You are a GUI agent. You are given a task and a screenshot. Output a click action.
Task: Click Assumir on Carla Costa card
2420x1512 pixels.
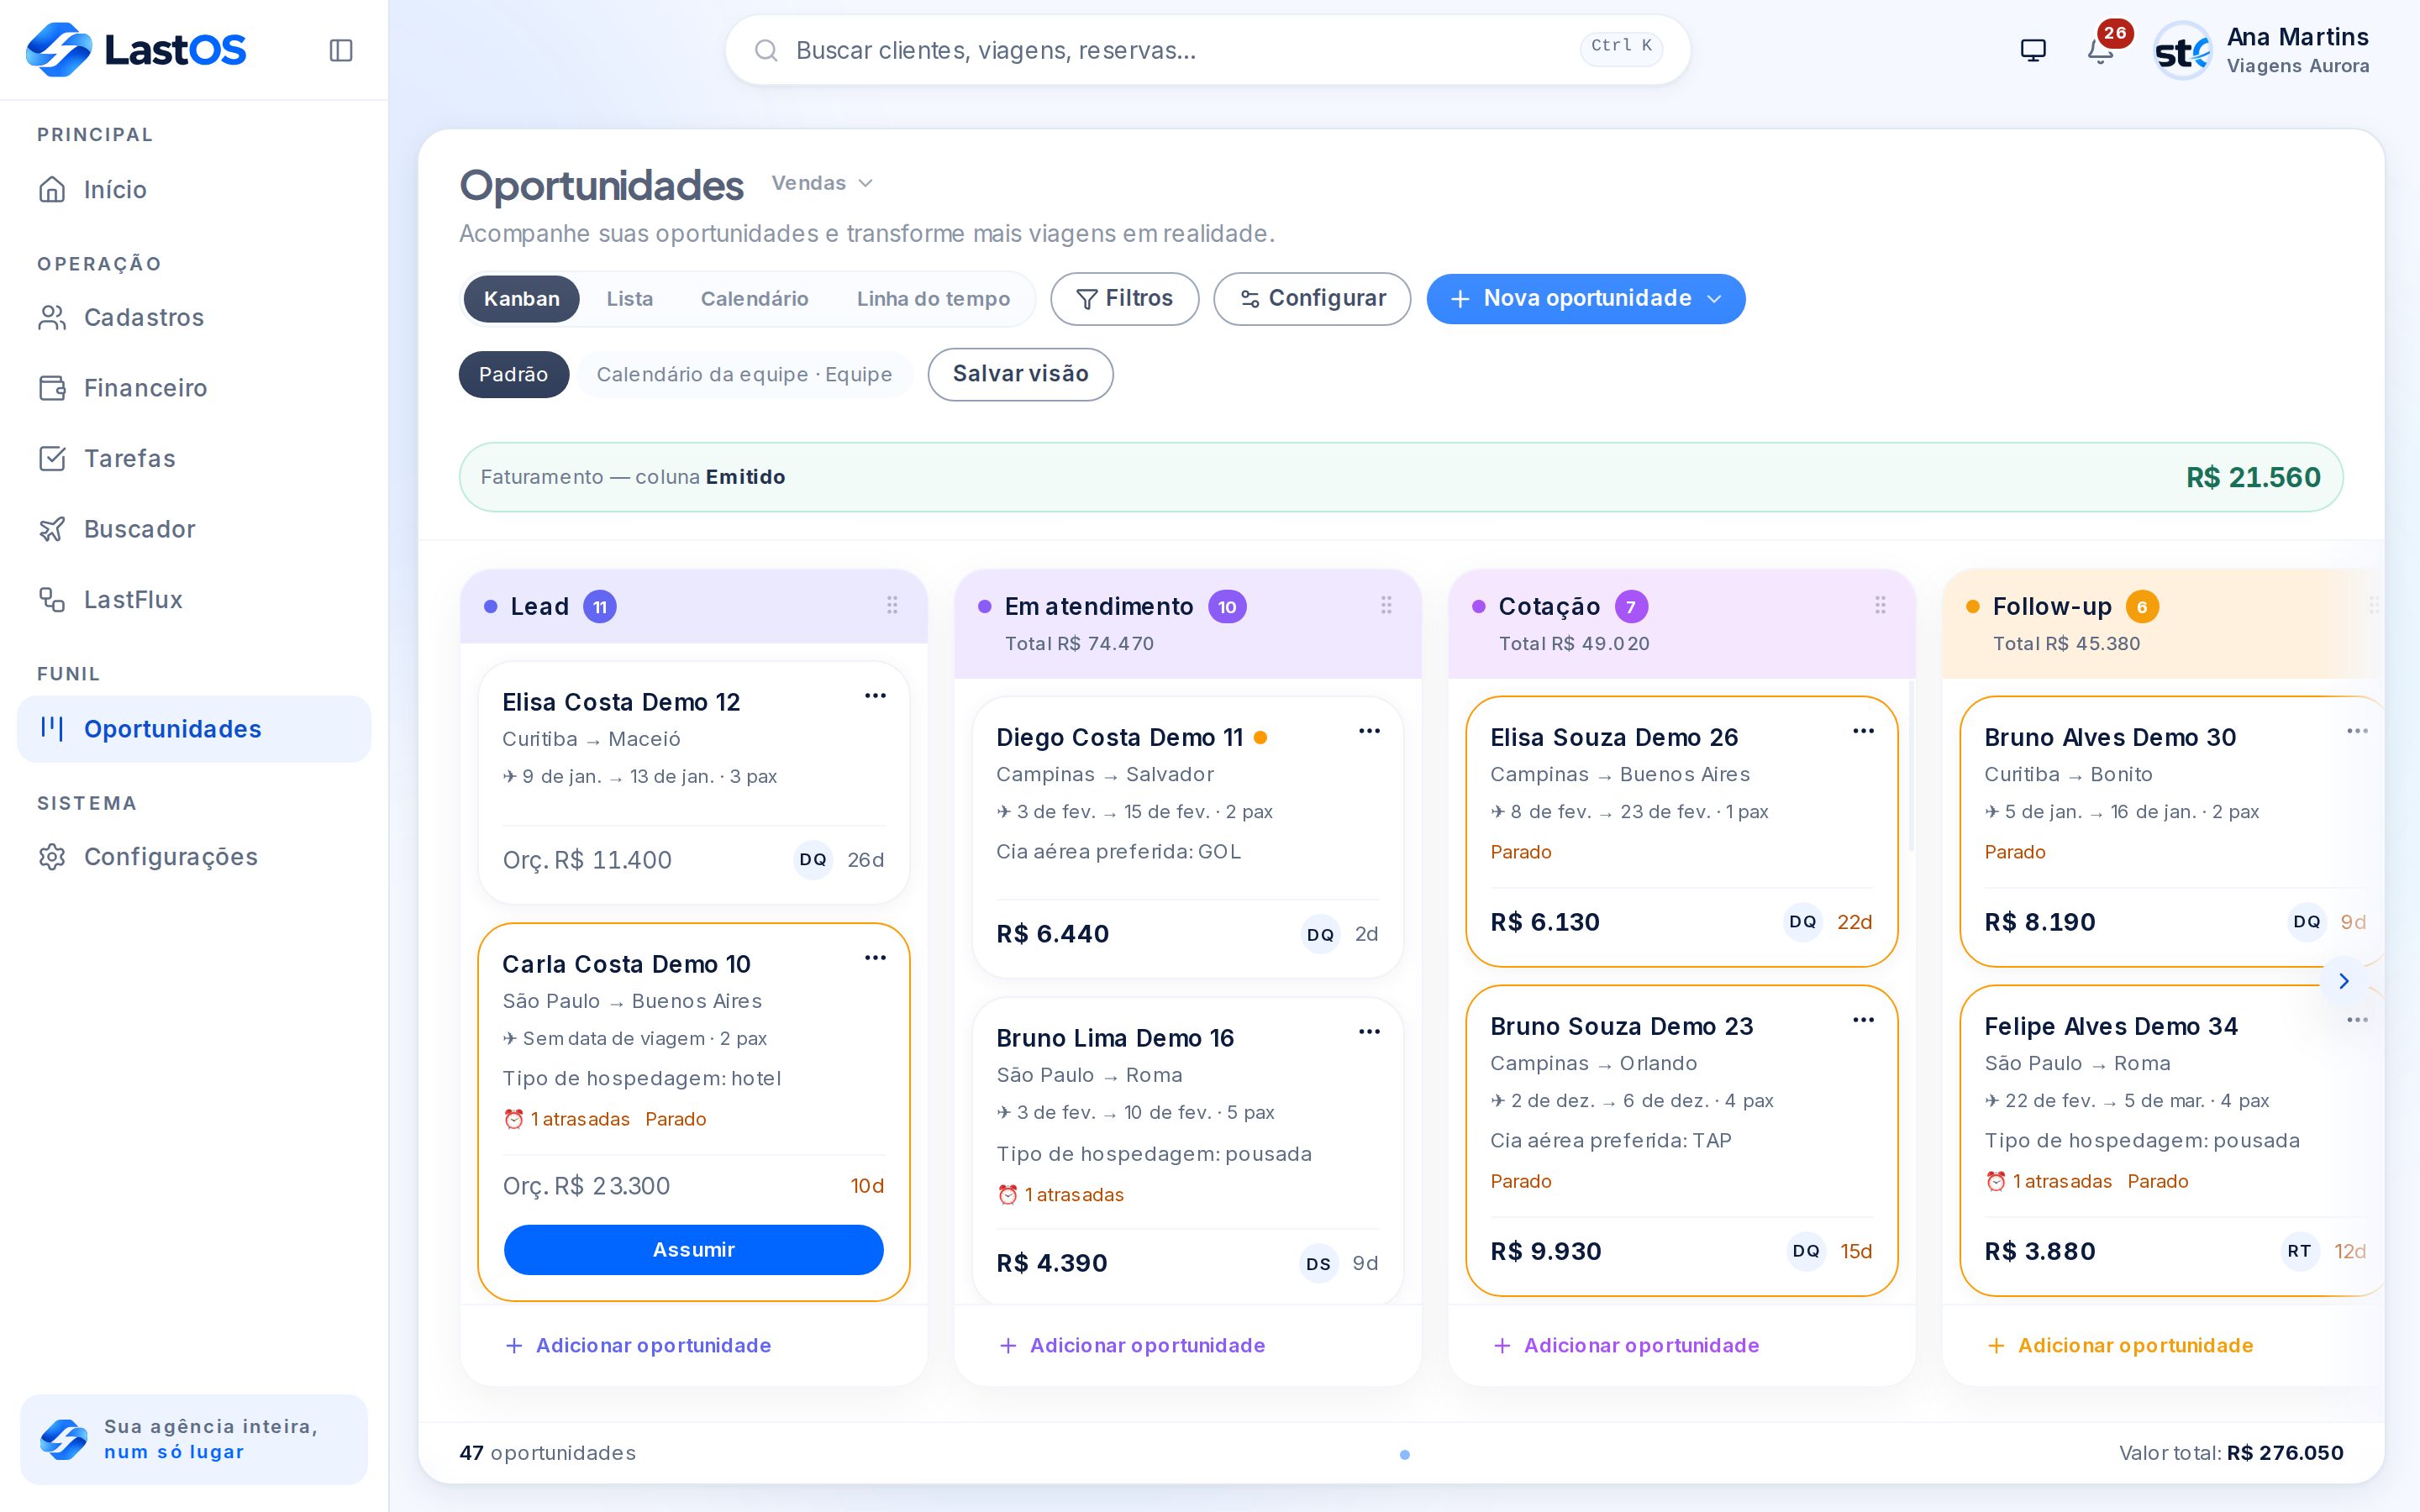click(694, 1250)
